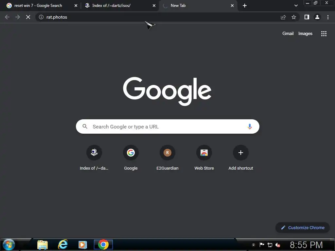335x251 pixels.
Task: Click the Chrome taskbar button
Action: (x=103, y=244)
